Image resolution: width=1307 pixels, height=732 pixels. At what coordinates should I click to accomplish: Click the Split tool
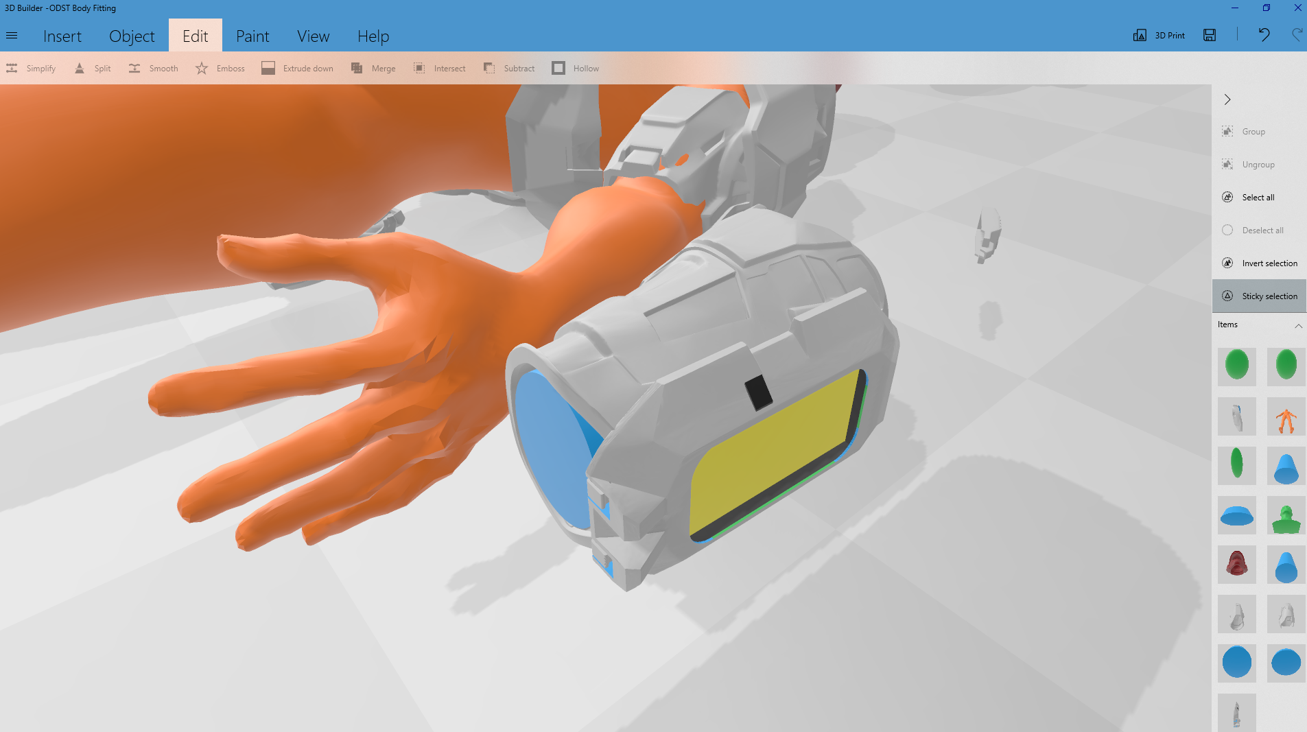pyautogui.click(x=93, y=69)
